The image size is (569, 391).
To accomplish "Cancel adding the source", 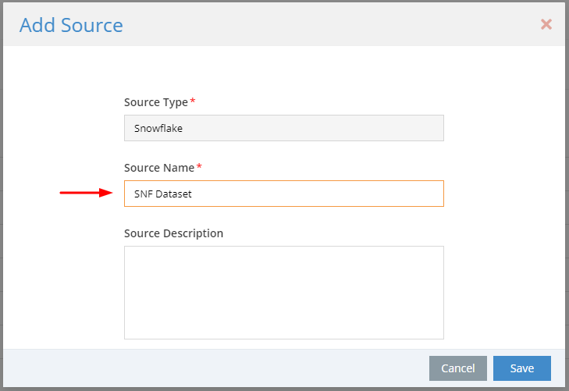I will pyautogui.click(x=458, y=368).
